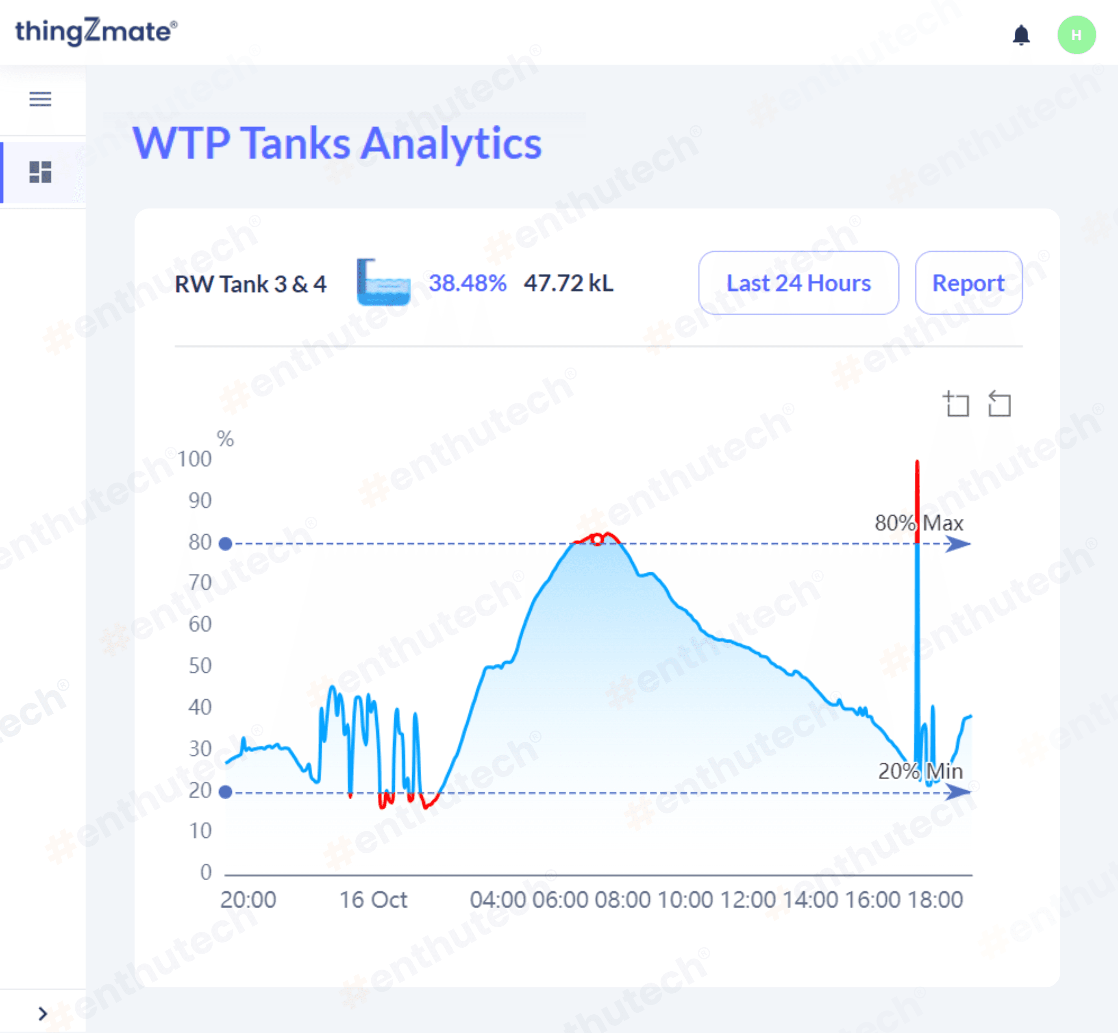Click the chart zoom reset icon
This screenshot has width=1118, height=1033.
point(999,404)
